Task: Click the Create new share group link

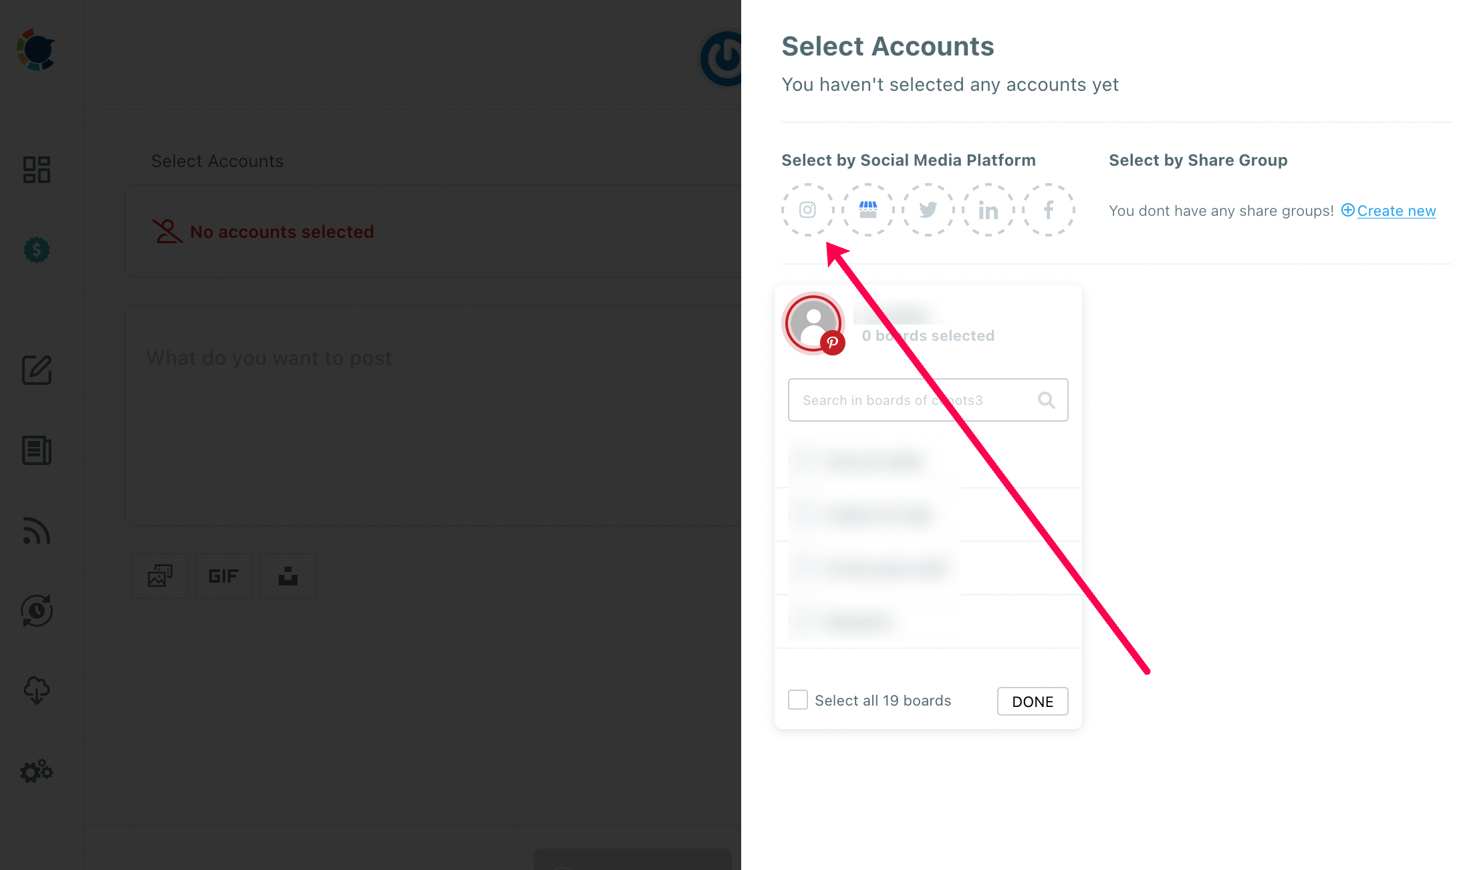Action: pos(1395,211)
